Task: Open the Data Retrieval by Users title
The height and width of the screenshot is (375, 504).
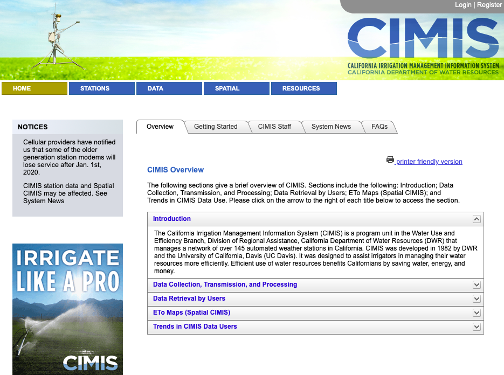Action: pos(189,298)
